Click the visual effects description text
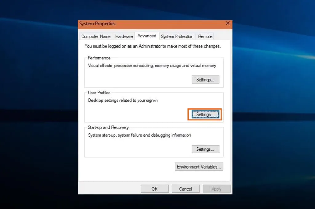315x209 pixels. [152, 66]
